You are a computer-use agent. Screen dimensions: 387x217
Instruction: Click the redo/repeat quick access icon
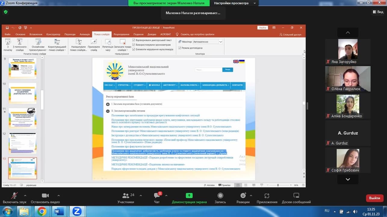click(x=20, y=28)
